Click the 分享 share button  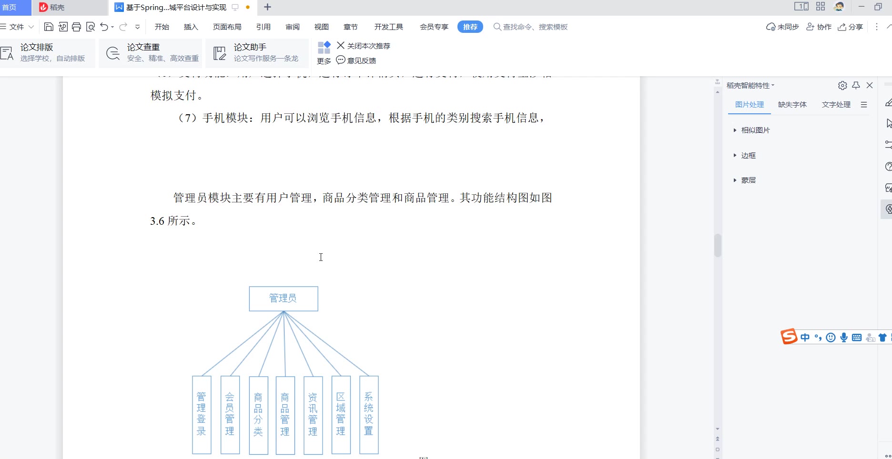coord(851,27)
